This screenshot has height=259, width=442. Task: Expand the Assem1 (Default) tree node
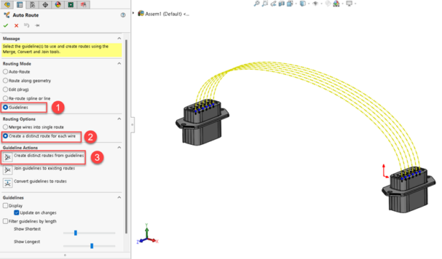coord(134,13)
